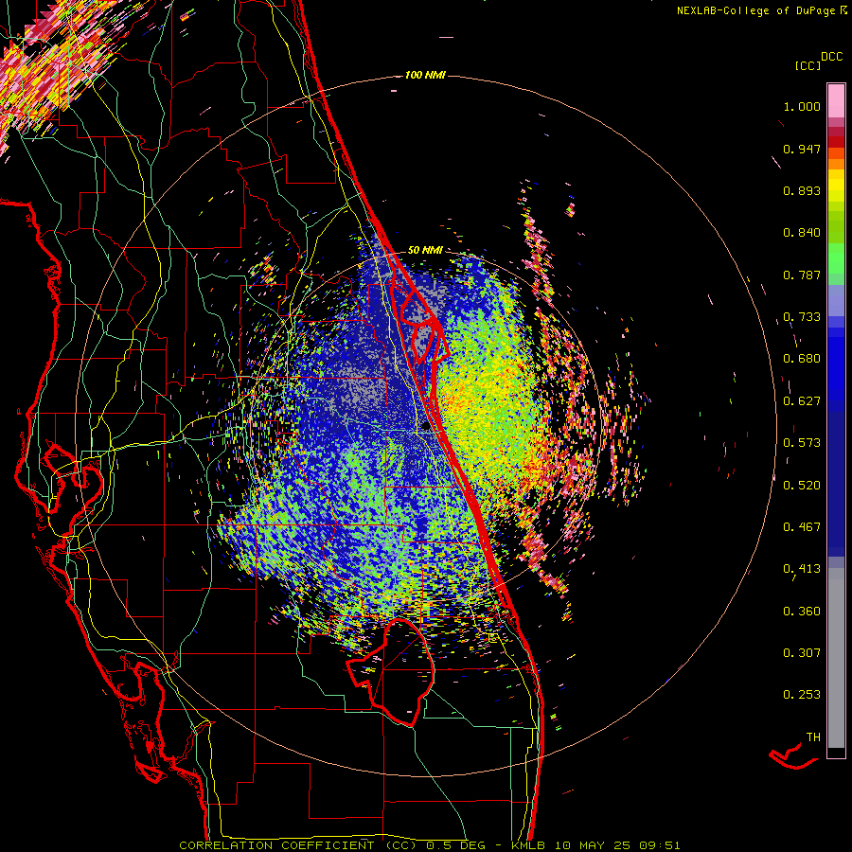Click the 0.893 value on the color scale
852x852 pixels.
click(802, 190)
